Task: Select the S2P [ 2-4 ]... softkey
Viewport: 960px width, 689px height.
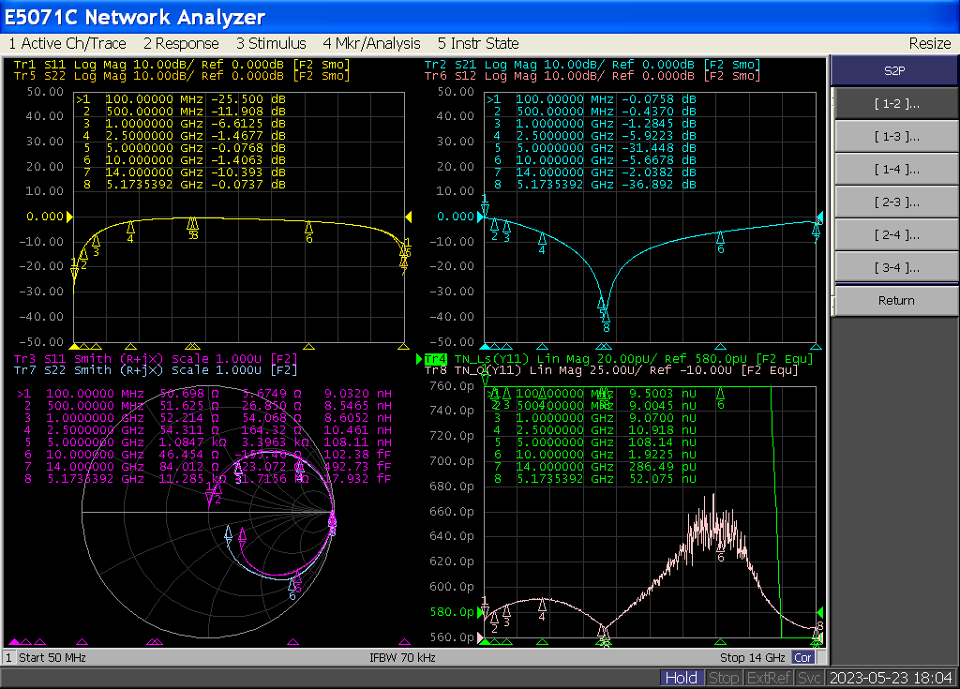Action: [896, 235]
